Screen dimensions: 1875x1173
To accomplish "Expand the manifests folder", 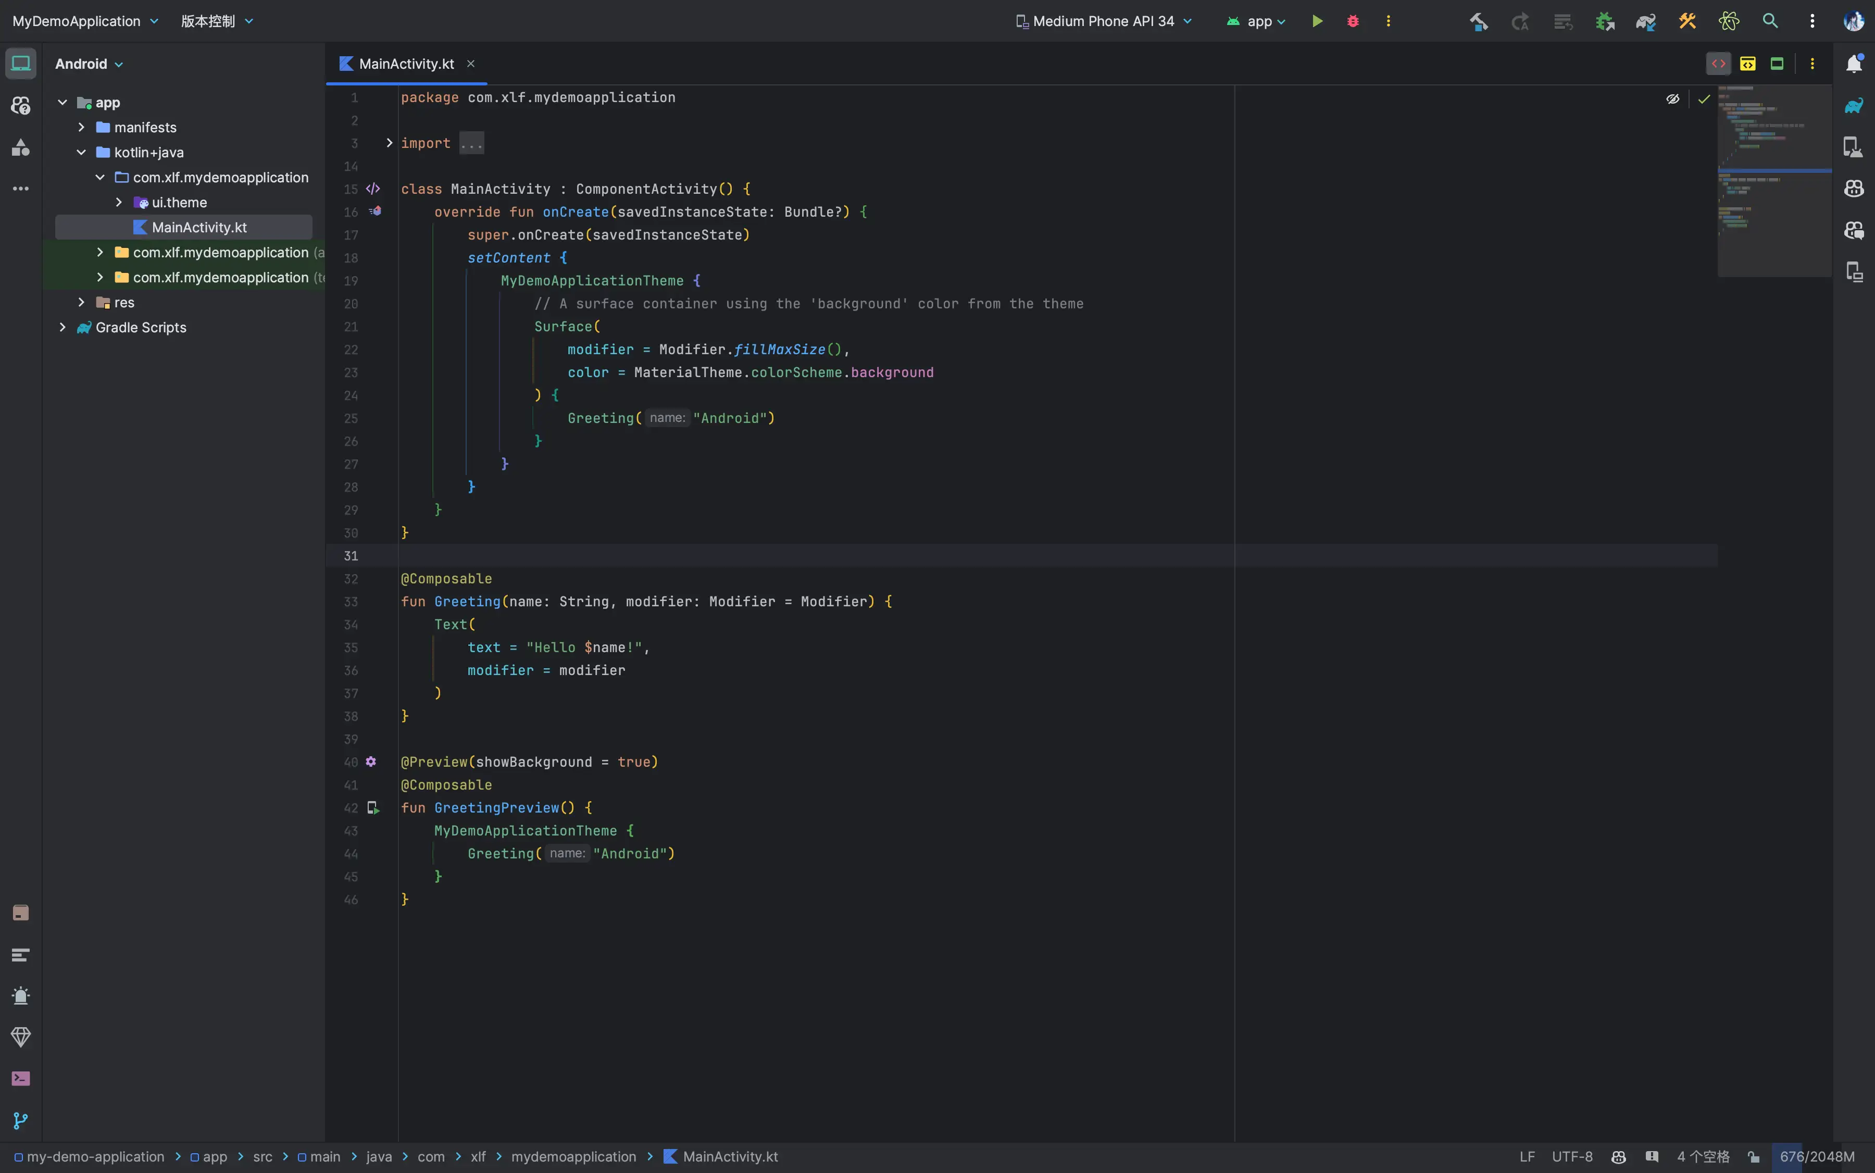I will click(81, 127).
